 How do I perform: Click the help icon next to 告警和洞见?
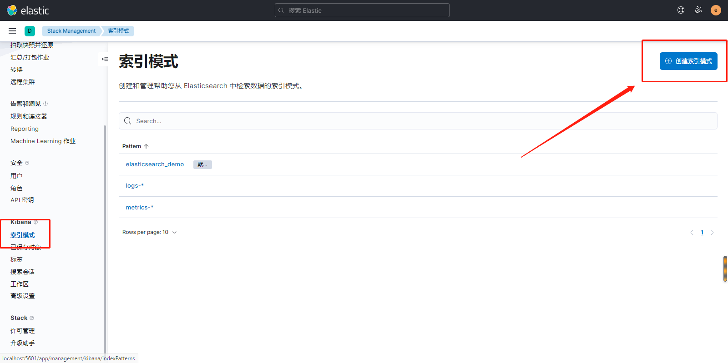tap(45, 104)
